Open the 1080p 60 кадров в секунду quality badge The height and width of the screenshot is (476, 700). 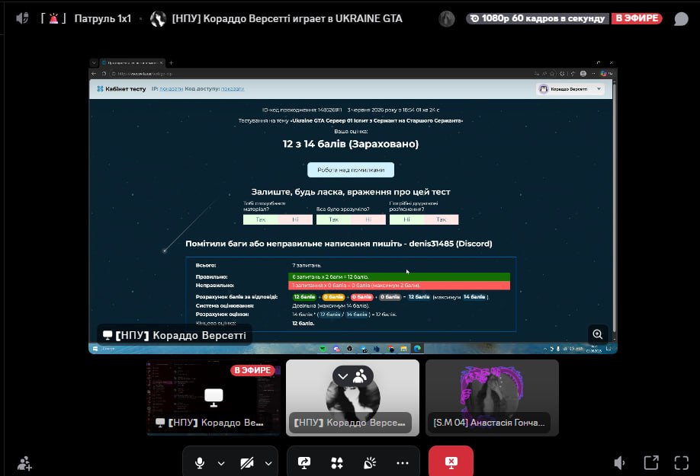coord(538,18)
